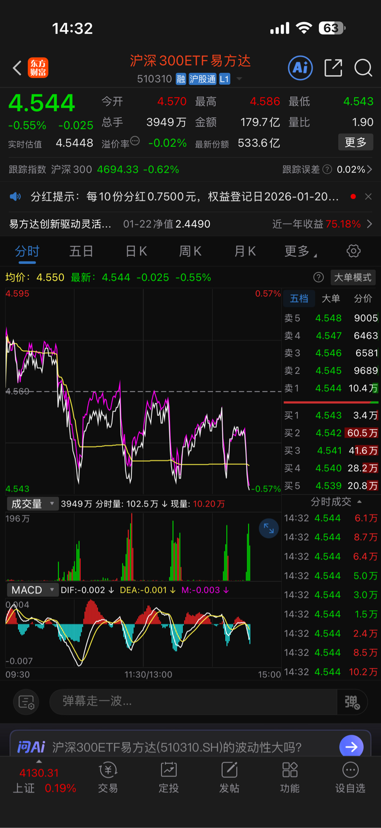Open the barrage list settings icon
This screenshot has height=828, width=381.
pyautogui.click(x=26, y=701)
